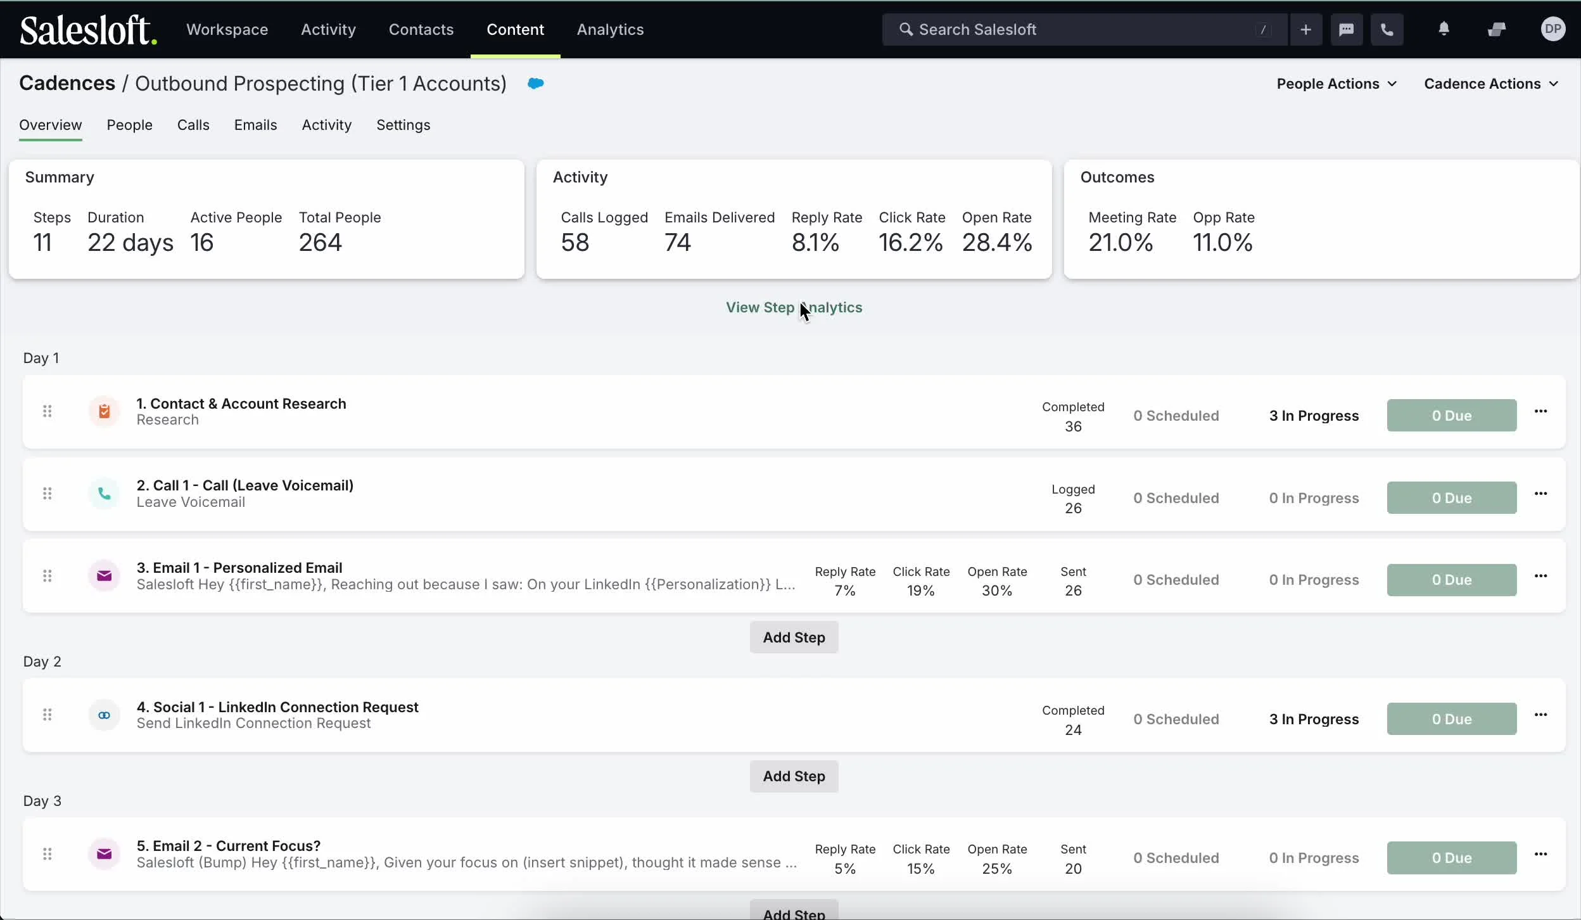Open the Activity top nav item
This screenshot has height=920, width=1581.
pyautogui.click(x=328, y=30)
